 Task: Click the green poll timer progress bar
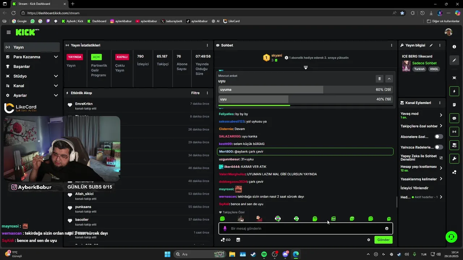click(254, 105)
